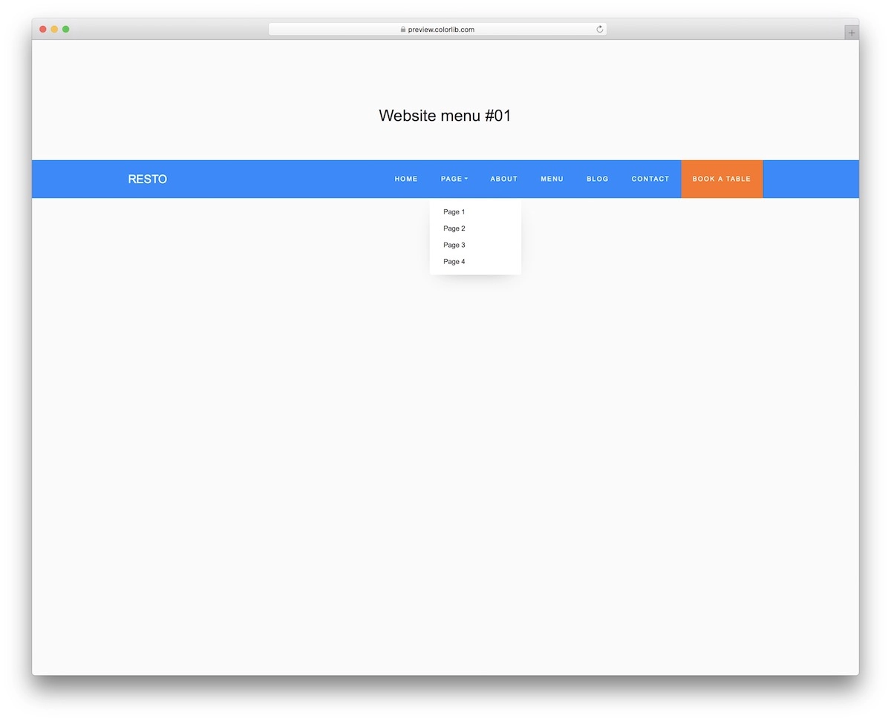Viewport: 891px width, 721px height.
Task: Open a new tab with plus button
Action: [x=852, y=33]
